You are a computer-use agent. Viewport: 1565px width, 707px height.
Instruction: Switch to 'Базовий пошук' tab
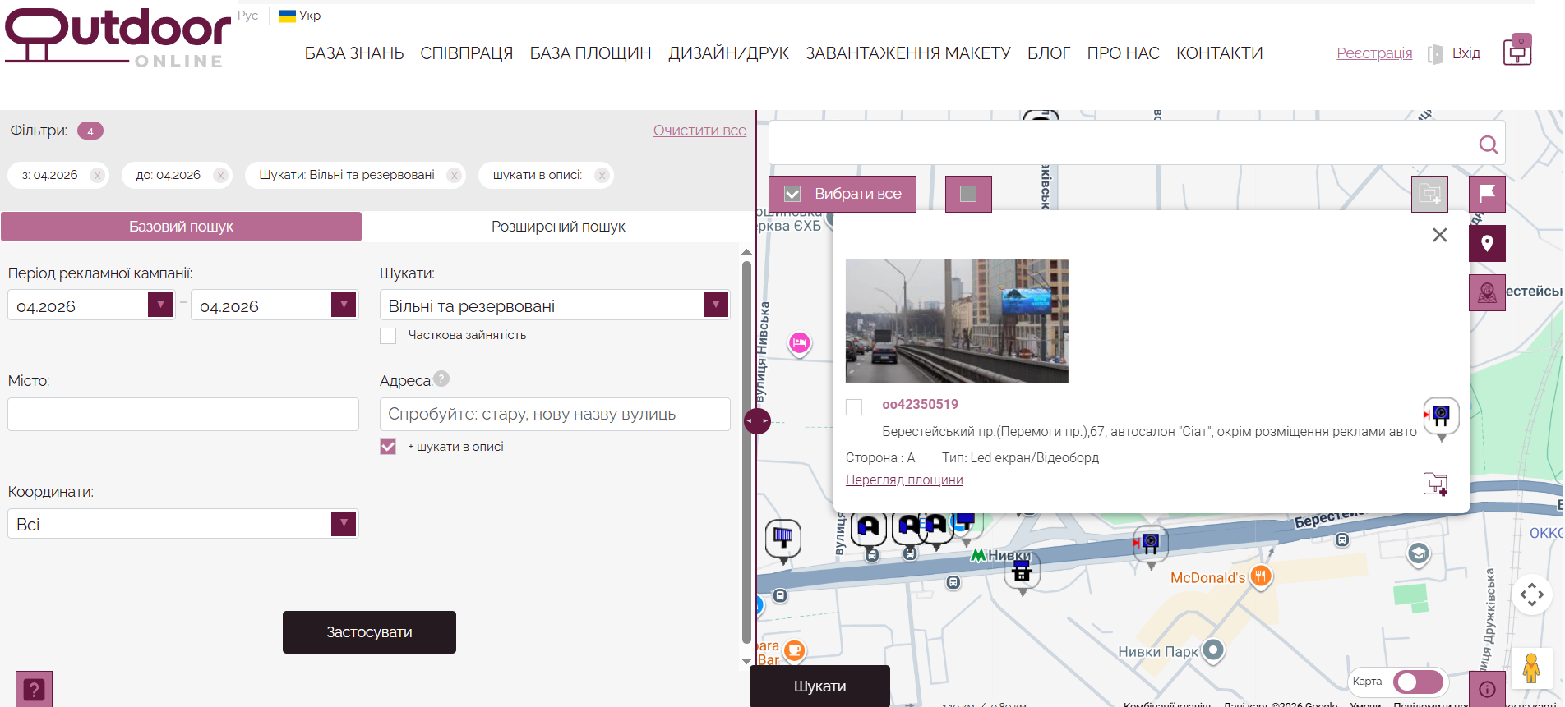[x=181, y=227]
